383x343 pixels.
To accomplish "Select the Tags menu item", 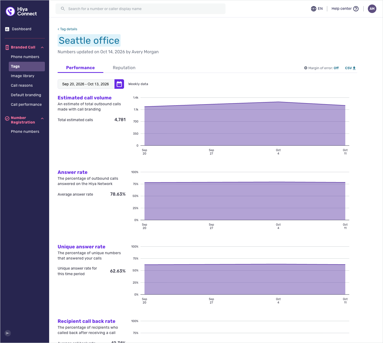I will (x=27, y=66).
